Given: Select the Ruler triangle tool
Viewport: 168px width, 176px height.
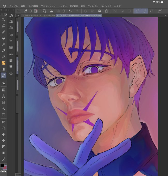Looking at the screenshot, I should coord(3,147).
